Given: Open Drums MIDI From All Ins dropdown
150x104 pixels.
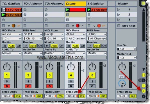Looking at the screenshot, I should [76, 34].
